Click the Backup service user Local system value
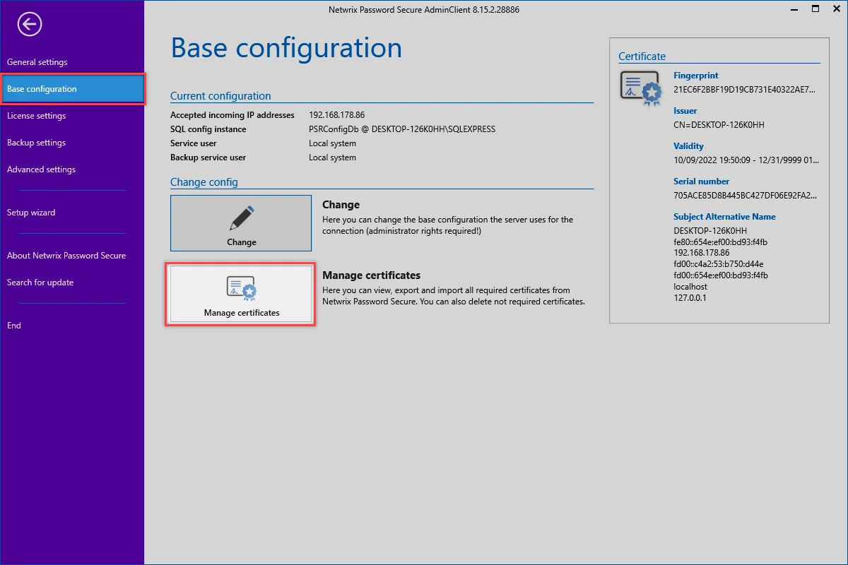 pyautogui.click(x=332, y=157)
